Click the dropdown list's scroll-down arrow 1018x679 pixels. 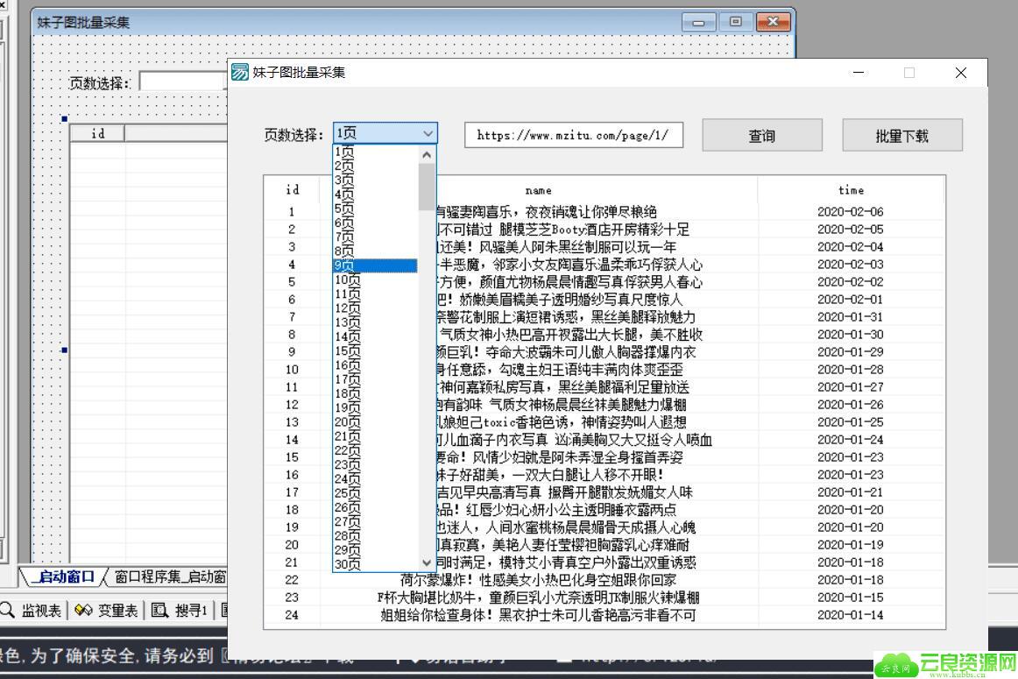427,562
